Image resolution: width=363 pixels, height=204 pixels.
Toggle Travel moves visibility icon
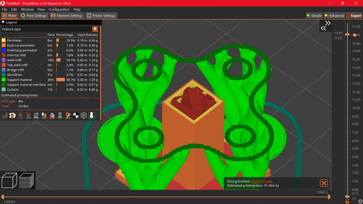coord(5,116)
